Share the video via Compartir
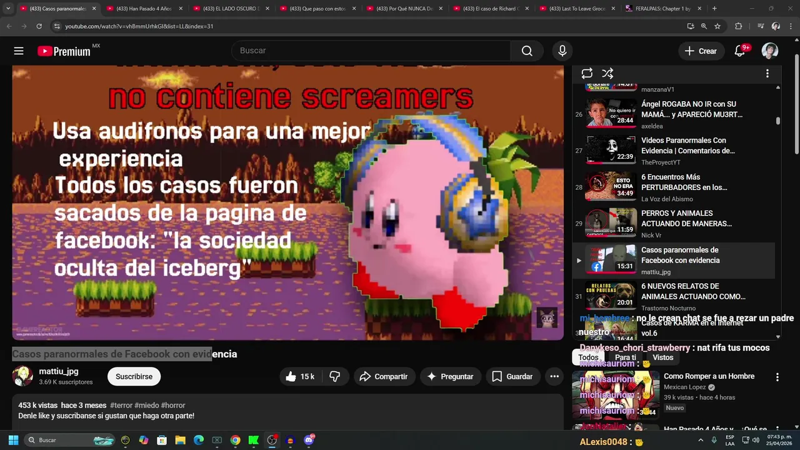Viewport: 800px width, 450px height. (x=384, y=376)
